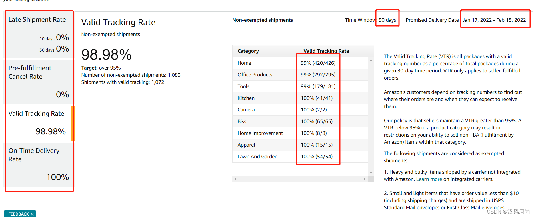Viewport: 534px width, 217px height.
Task: Click the Valid Tracking Rate column header
Action: point(326,51)
